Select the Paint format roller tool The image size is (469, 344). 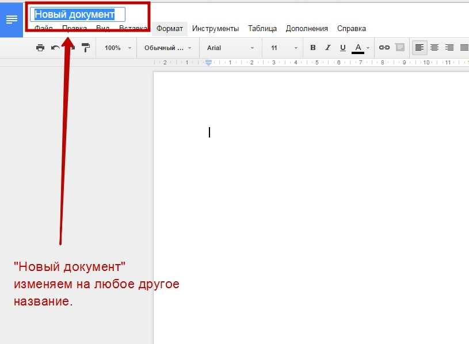coord(86,48)
